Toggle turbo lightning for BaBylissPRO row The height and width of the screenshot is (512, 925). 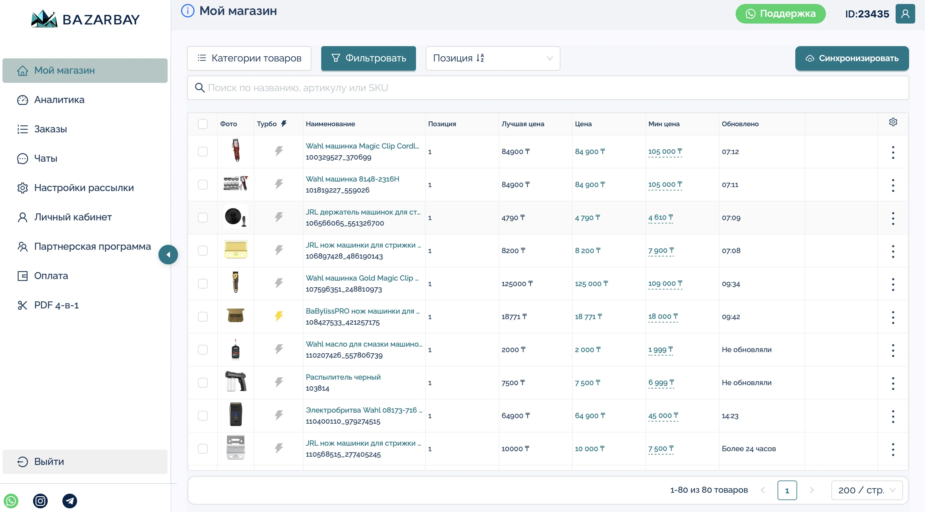coord(279,316)
